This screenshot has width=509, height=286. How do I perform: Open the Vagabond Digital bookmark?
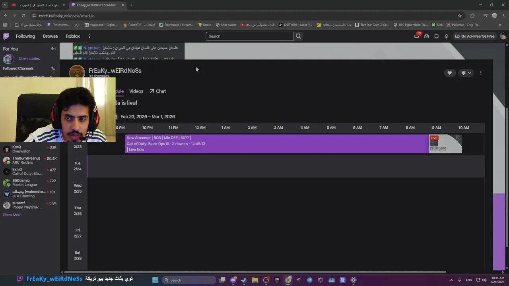(x=101, y=25)
